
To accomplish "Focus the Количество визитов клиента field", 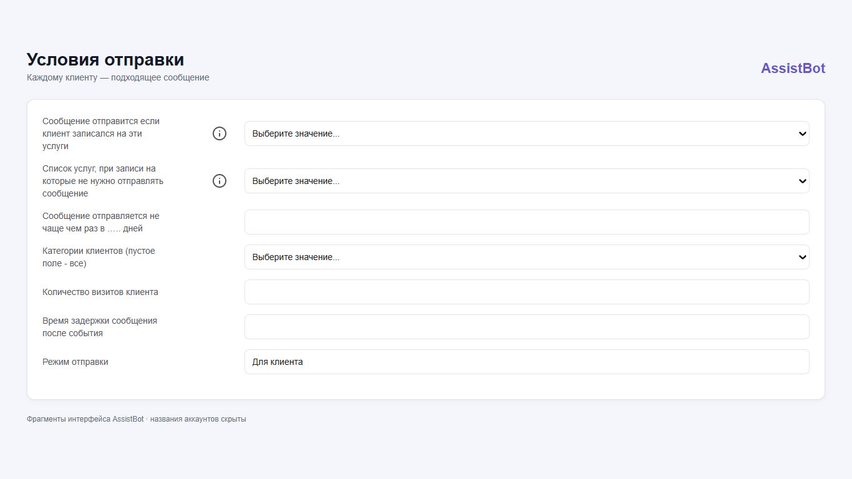I will (527, 292).
